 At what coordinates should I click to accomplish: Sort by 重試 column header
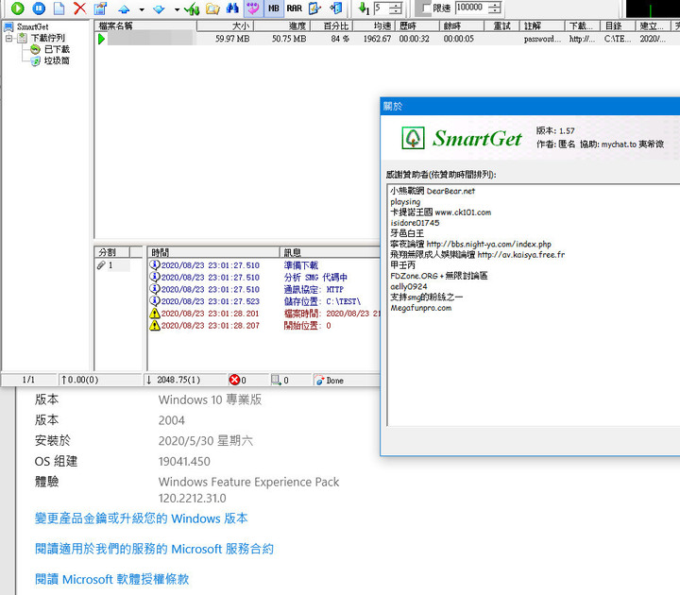point(501,26)
